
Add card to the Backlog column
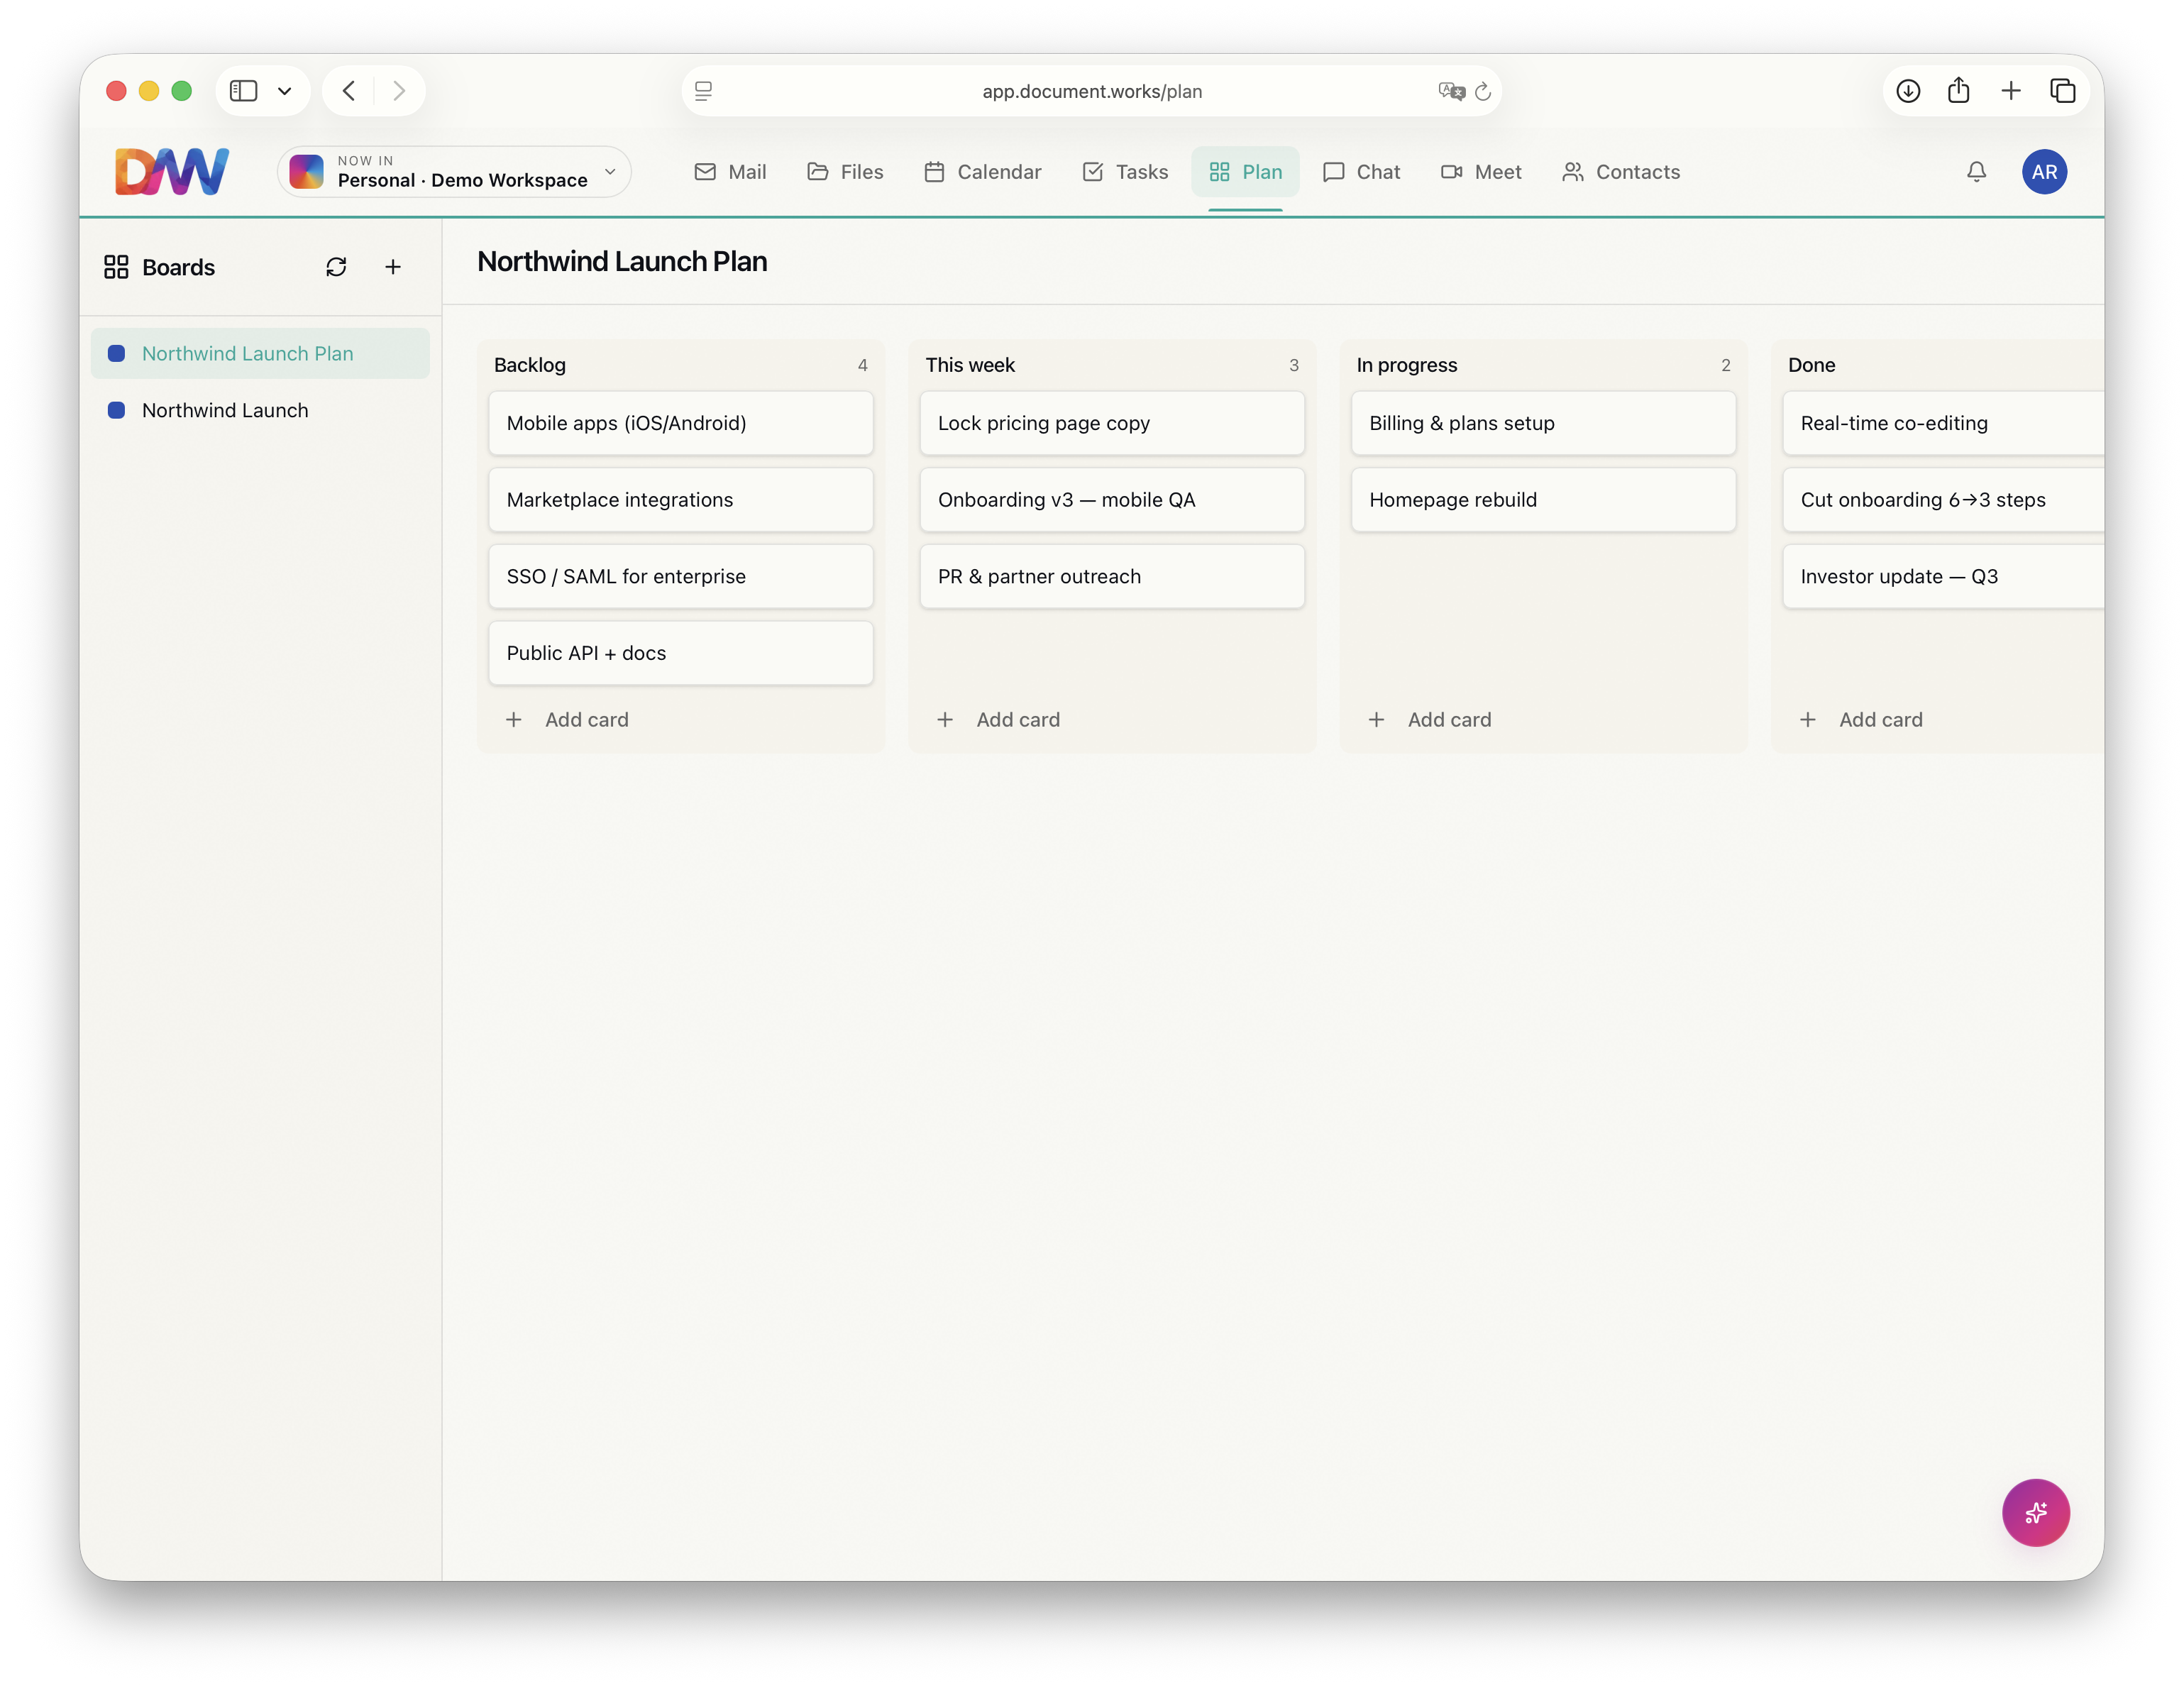(x=567, y=719)
